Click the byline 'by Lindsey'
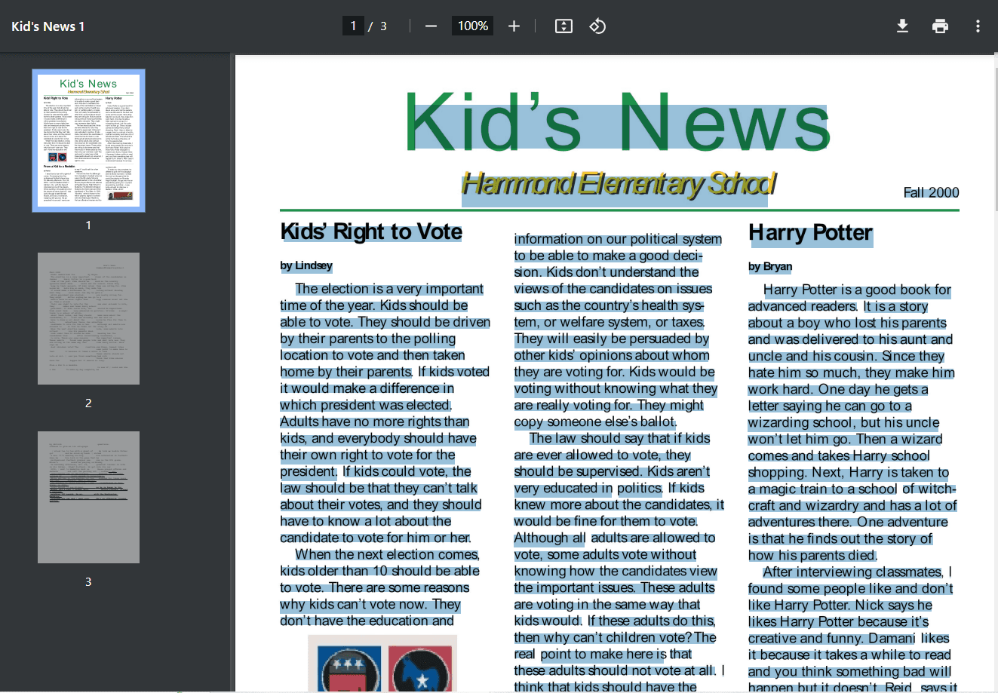The width and height of the screenshot is (998, 693). (306, 265)
